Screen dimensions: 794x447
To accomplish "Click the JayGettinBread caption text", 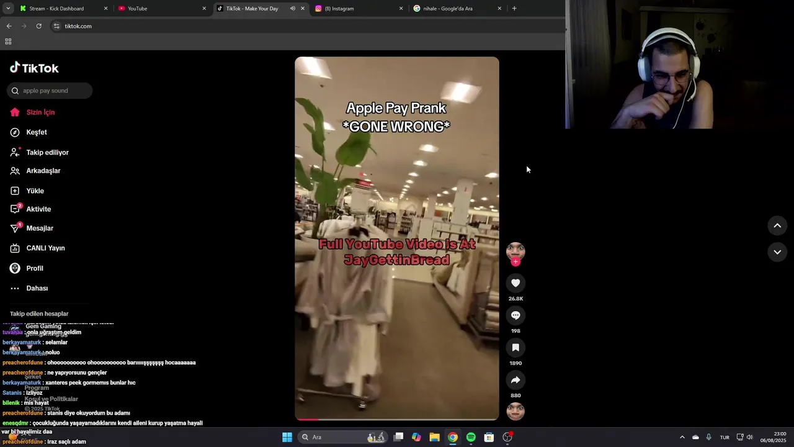I will point(396,260).
